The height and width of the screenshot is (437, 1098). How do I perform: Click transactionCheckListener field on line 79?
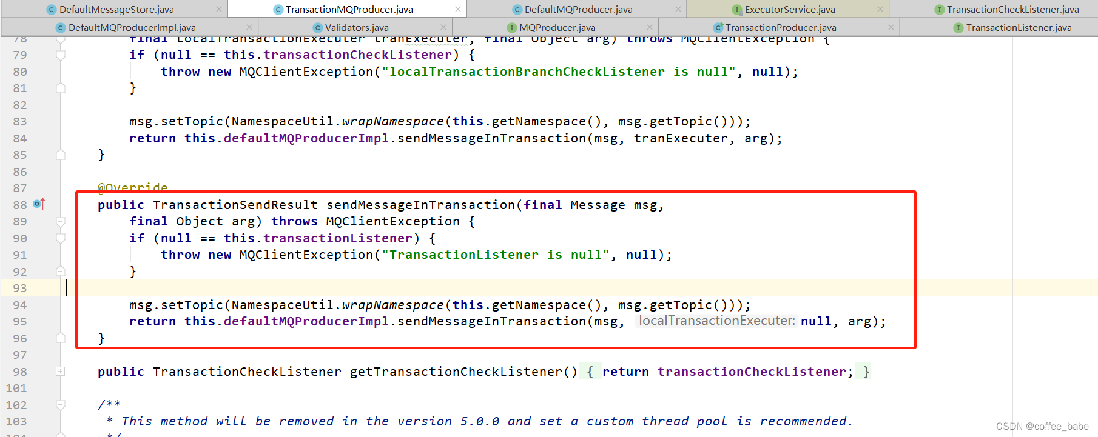coord(357,55)
